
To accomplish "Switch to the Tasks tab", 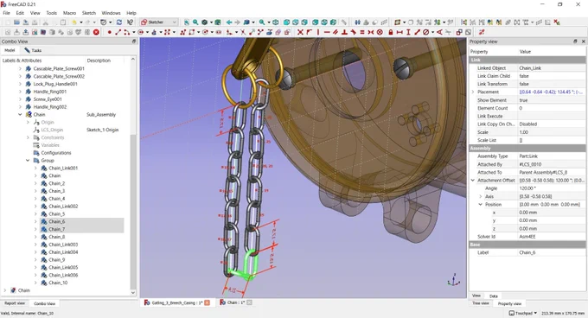I will [x=33, y=50].
